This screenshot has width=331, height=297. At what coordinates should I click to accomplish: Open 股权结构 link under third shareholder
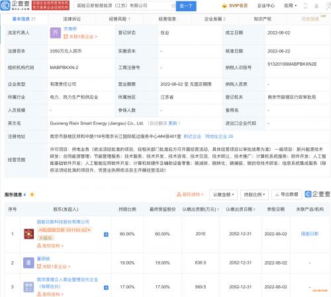pyautogui.click(x=50, y=294)
